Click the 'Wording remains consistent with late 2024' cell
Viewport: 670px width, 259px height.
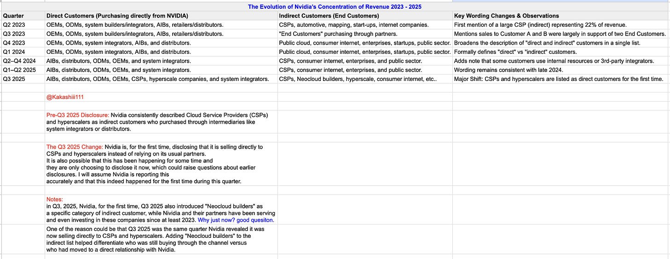pos(561,70)
